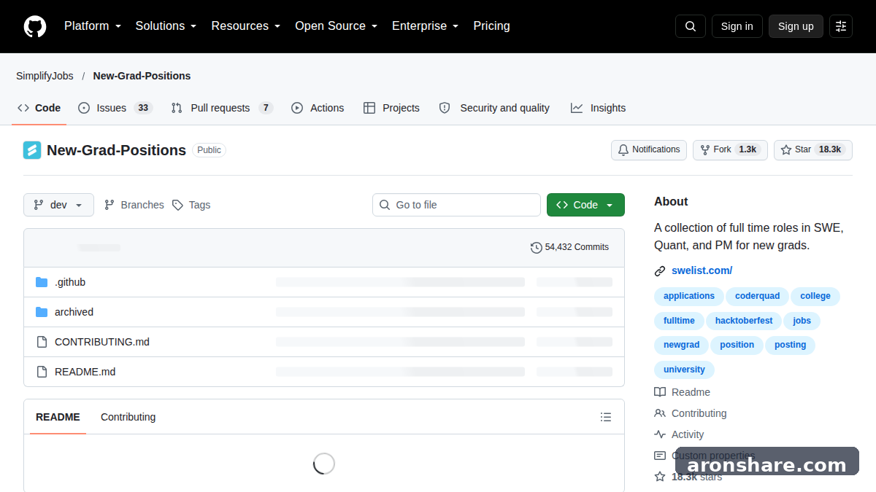Image resolution: width=876 pixels, height=492 pixels.
Task: Switch to the Issues tab
Action: (115, 108)
